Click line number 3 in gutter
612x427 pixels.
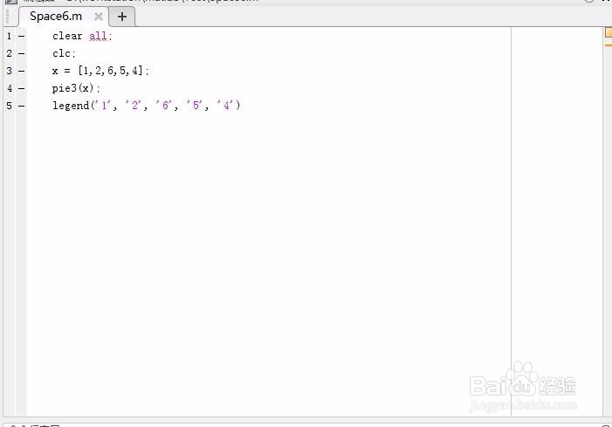coord(9,71)
